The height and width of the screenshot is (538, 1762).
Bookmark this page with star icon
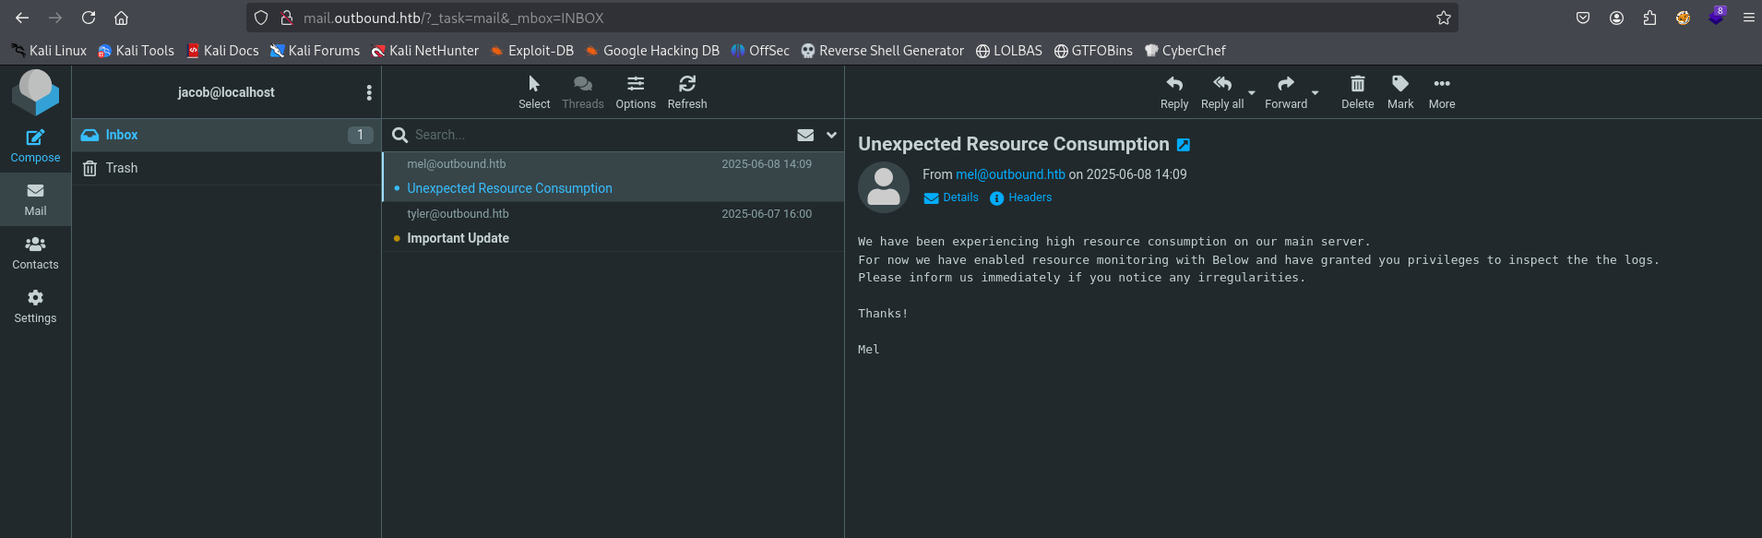click(x=1444, y=18)
